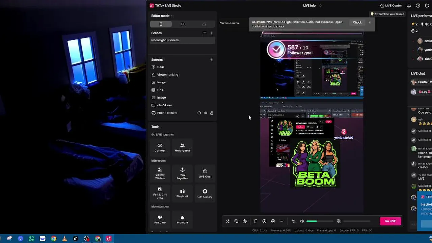The width and height of the screenshot is (432, 243).
Task: Open the Gift Gallery
Action: click(x=205, y=193)
